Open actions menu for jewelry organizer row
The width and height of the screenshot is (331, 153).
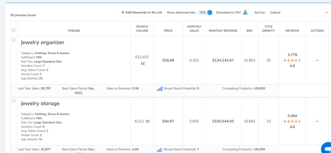click(x=317, y=60)
